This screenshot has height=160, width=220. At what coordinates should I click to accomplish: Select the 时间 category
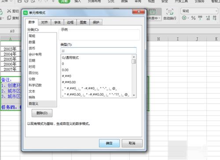(x=42, y=67)
